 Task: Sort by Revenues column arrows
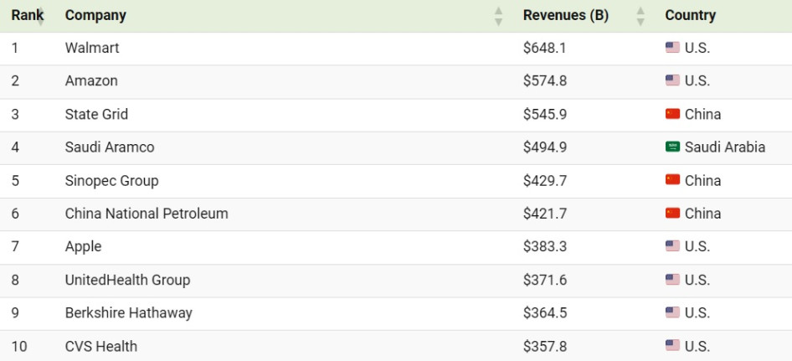(x=640, y=16)
